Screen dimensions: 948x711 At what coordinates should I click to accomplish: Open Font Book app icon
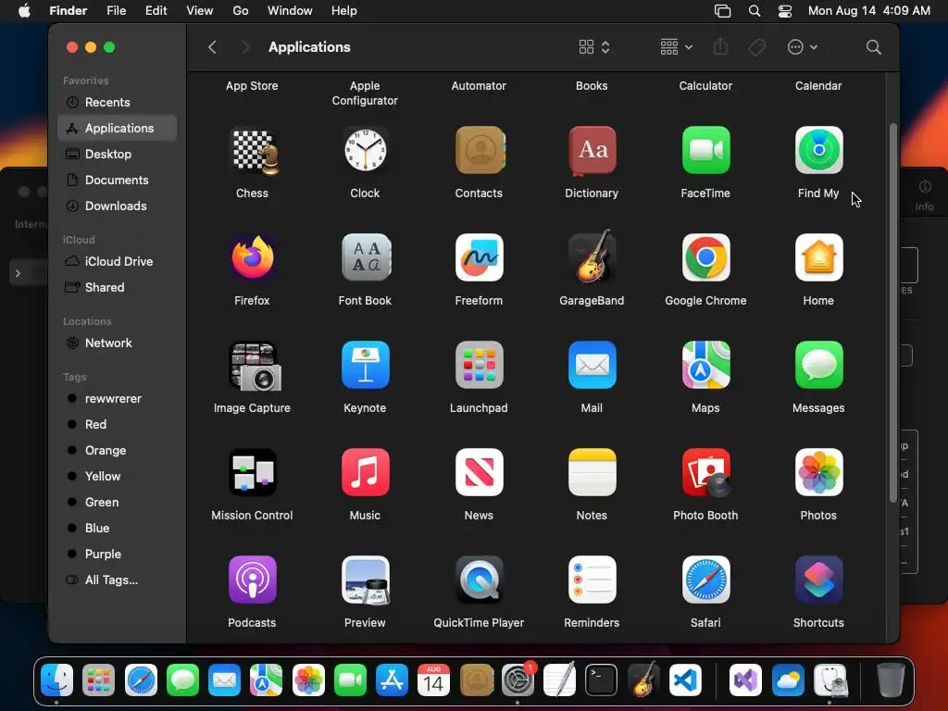pyautogui.click(x=365, y=257)
